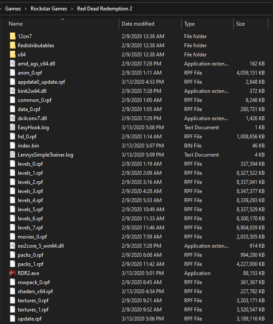Select the levels_2.rpf file name
The height and width of the screenshot is (324, 273).
click(x=30, y=182)
